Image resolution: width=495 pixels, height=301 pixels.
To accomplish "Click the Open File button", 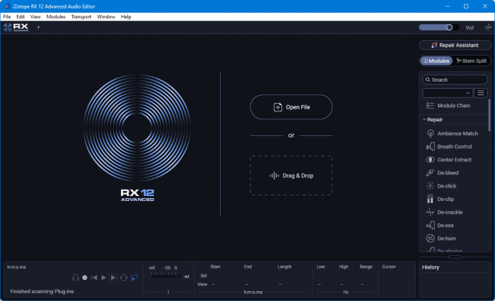I will (x=291, y=107).
